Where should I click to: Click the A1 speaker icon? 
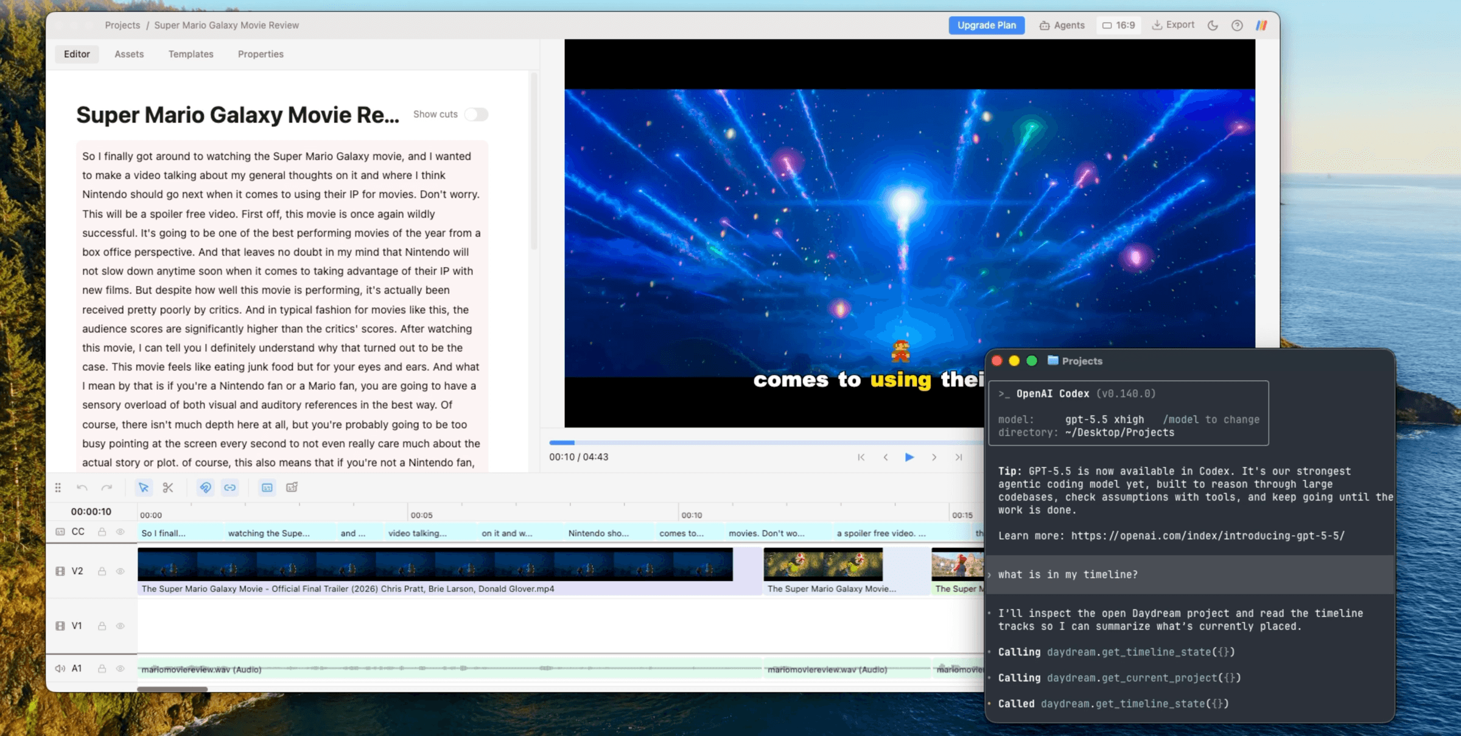tap(60, 668)
